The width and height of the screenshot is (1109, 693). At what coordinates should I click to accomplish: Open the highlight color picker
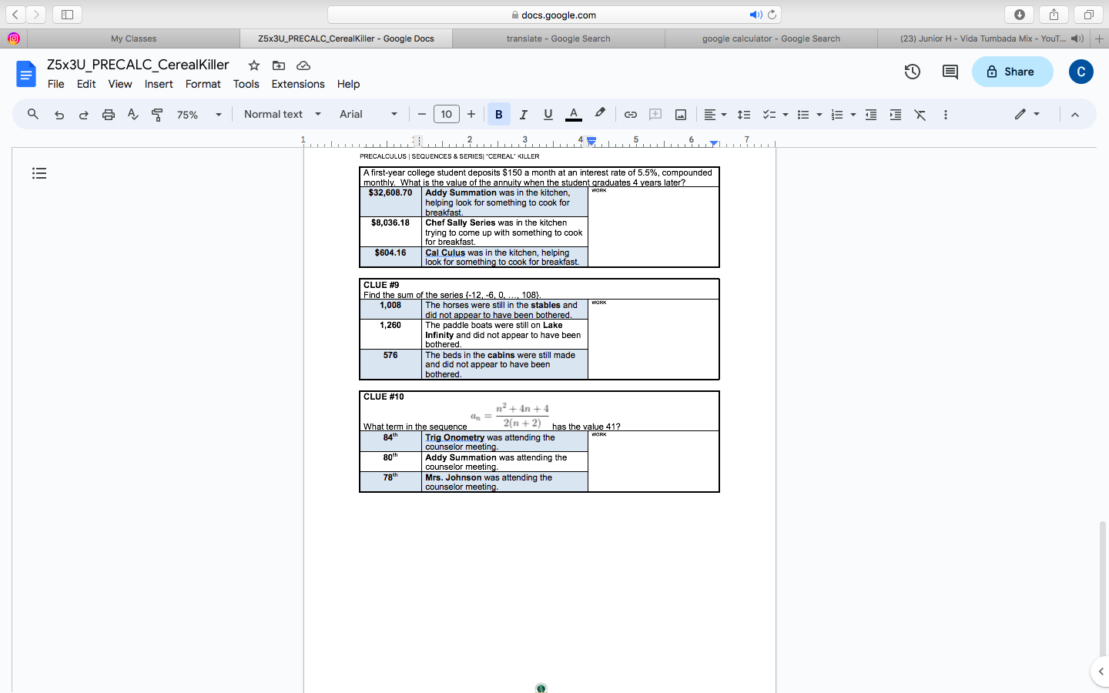[600, 114]
